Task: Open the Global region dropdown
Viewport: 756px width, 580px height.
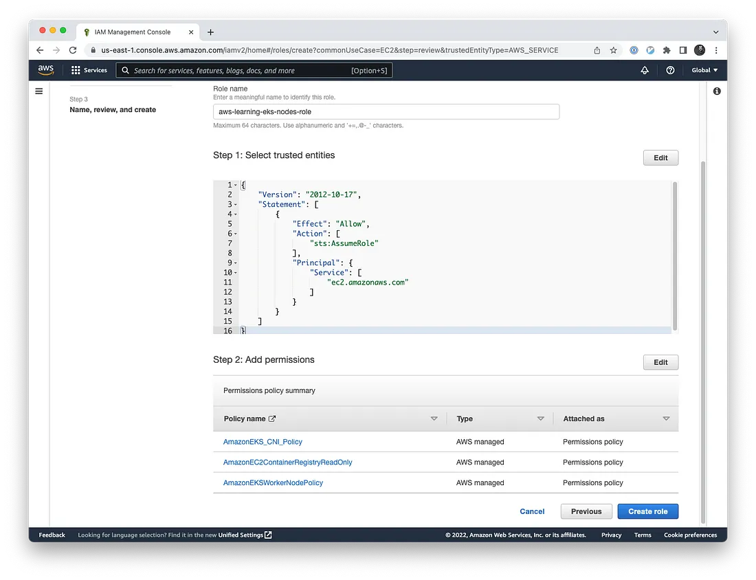Action: [704, 70]
